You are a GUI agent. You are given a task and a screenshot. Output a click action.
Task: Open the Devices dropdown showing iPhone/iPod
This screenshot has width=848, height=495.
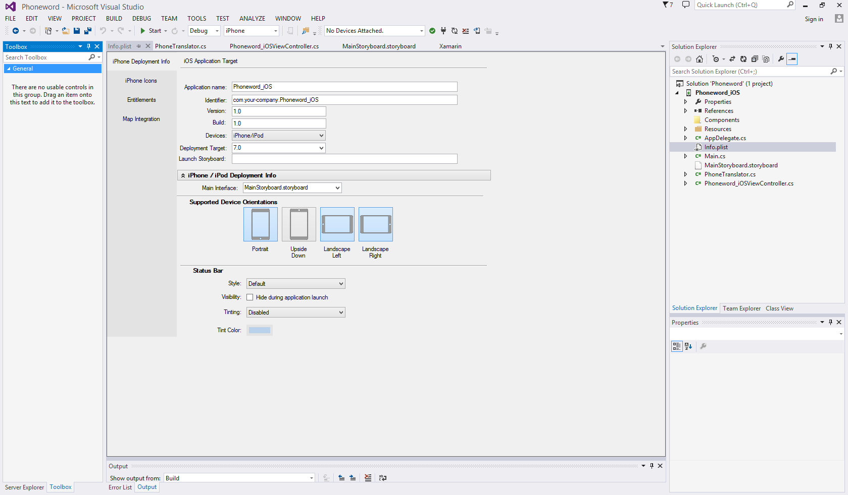[x=278, y=136]
